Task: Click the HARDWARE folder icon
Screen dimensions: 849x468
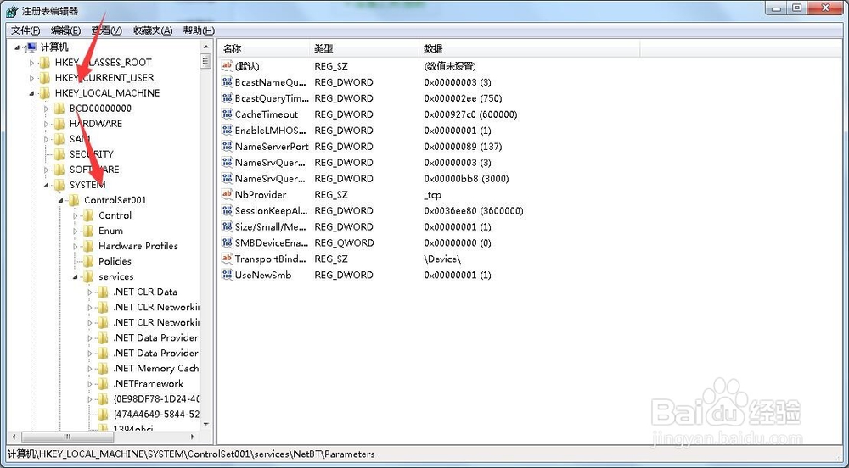Action: [x=59, y=124]
